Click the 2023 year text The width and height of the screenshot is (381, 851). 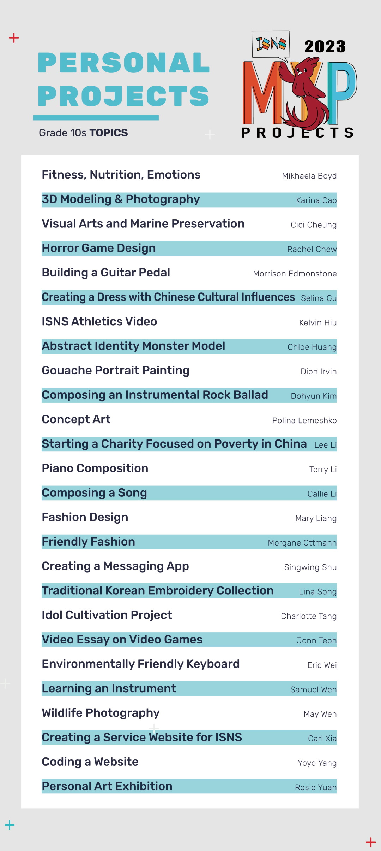click(x=325, y=47)
